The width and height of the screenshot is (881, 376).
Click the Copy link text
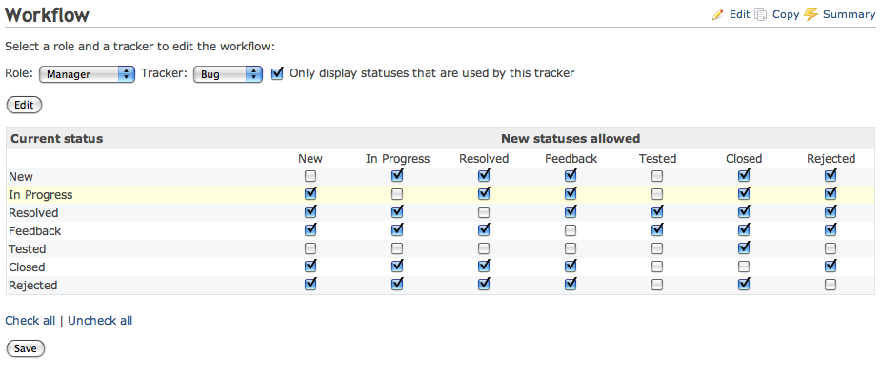coord(786,14)
